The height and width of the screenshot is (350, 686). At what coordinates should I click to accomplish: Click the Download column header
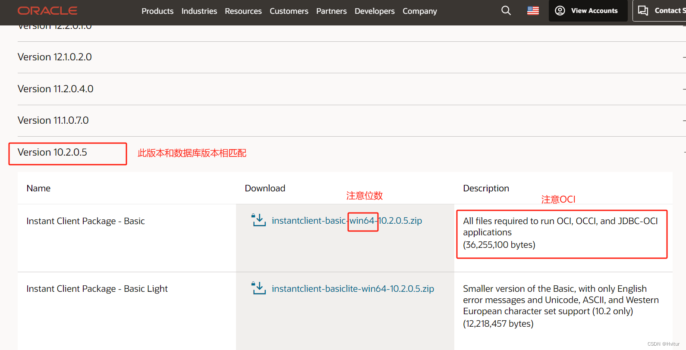(x=265, y=188)
